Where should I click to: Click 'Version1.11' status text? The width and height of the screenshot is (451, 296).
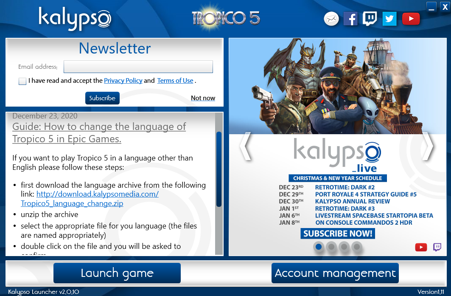[x=431, y=292]
